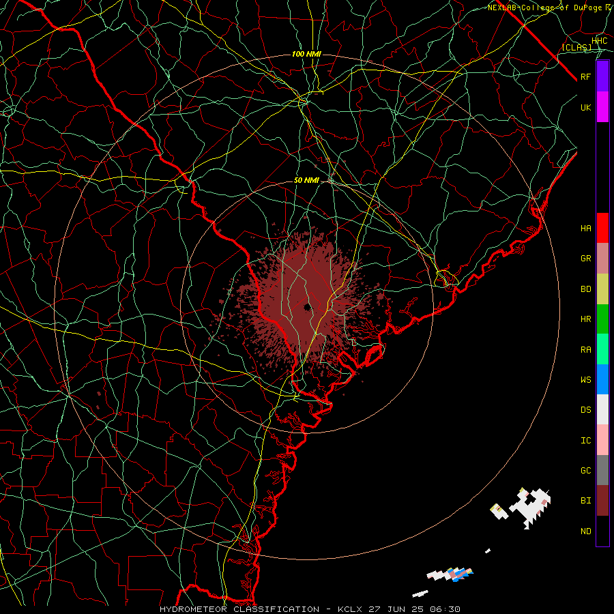The height and width of the screenshot is (614, 614).
Task: Click the BD legend label
Action: click(585, 289)
